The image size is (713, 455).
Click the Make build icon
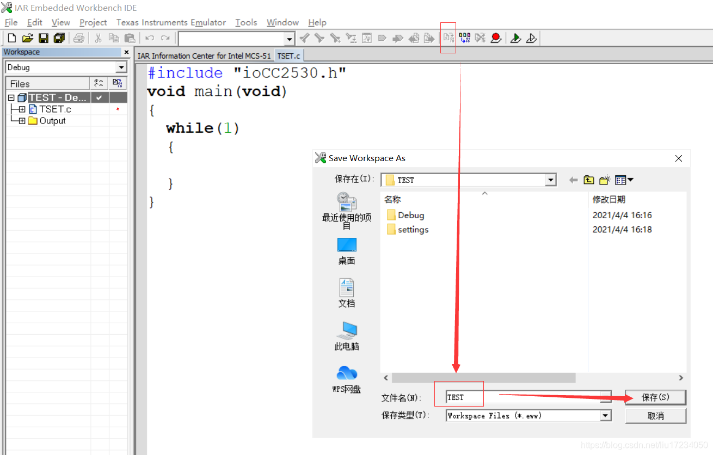[464, 38]
